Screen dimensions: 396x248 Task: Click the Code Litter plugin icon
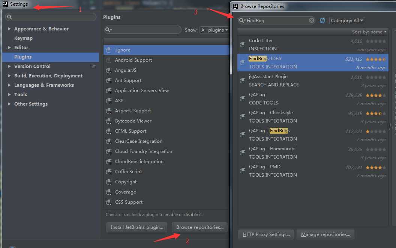pyautogui.click(x=243, y=44)
